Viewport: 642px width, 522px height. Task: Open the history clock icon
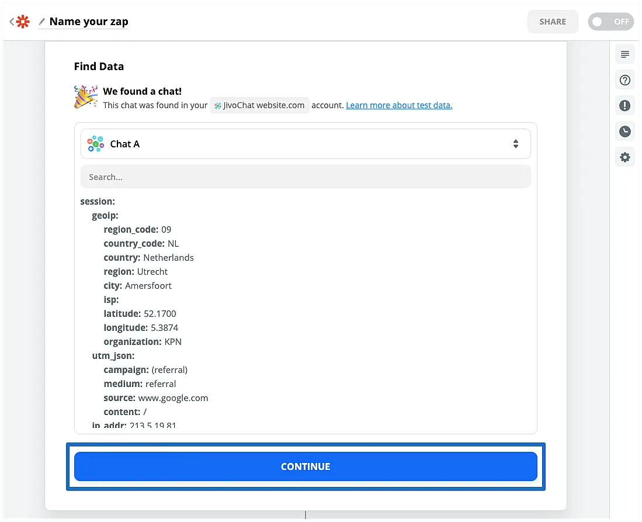click(x=624, y=132)
